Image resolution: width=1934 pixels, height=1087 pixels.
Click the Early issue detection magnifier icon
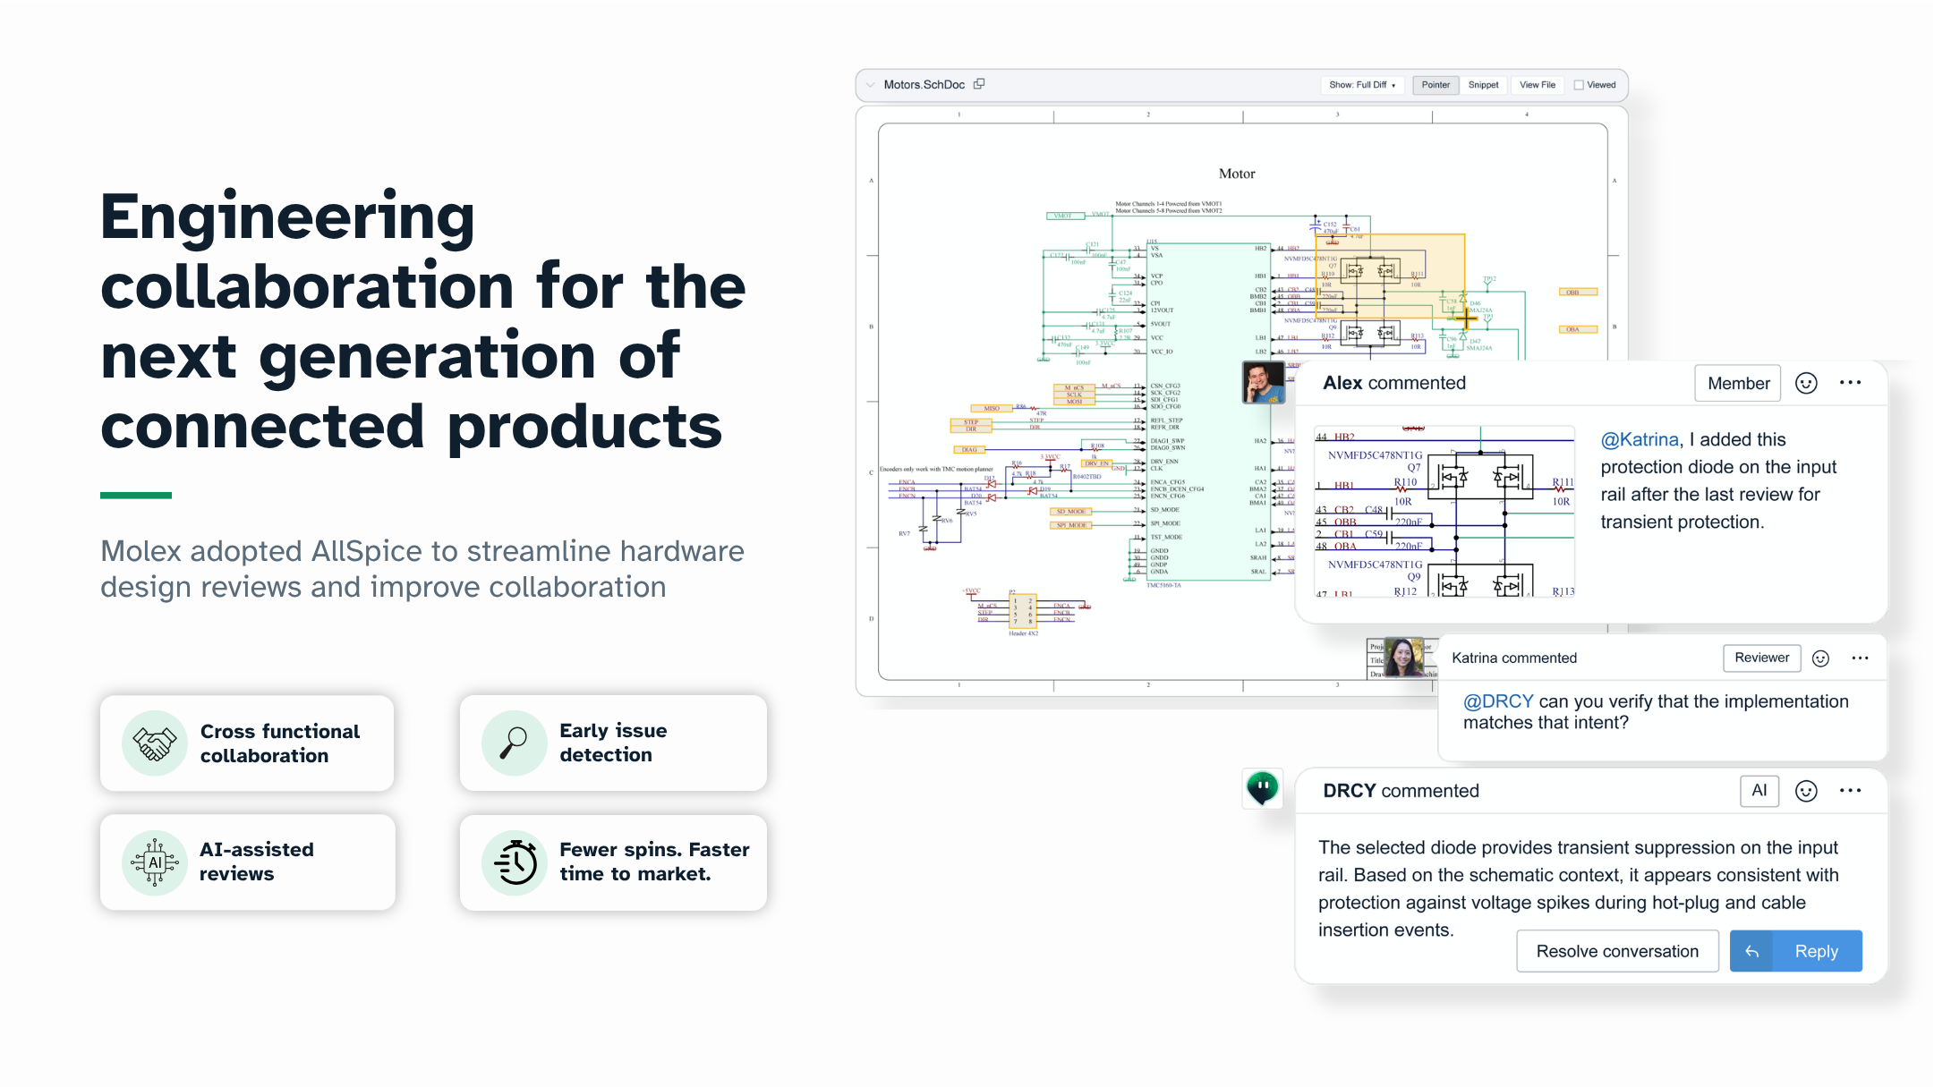[514, 743]
